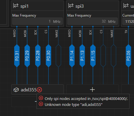Assign the empty spi3 CS pin slot
This screenshot has height=116, width=134.
[103, 56]
